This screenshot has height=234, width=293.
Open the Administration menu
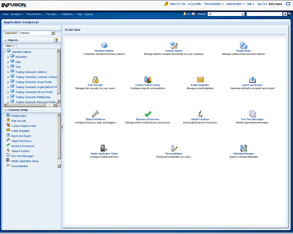[x=235, y=4]
